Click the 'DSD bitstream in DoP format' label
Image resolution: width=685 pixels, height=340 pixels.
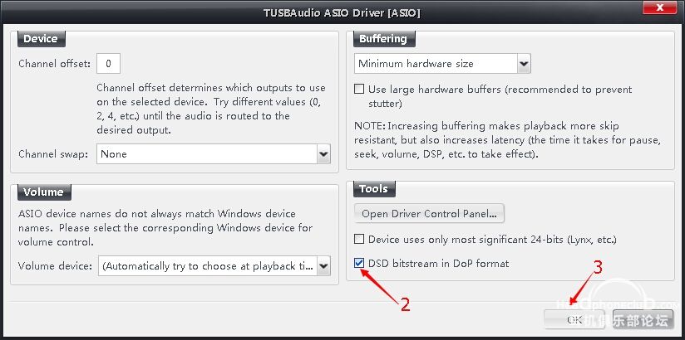point(439,263)
